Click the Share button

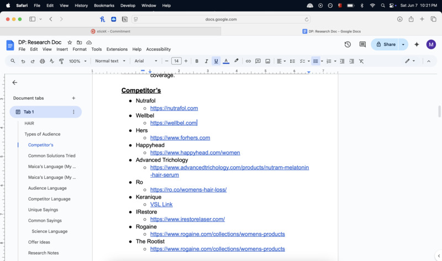point(385,44)
